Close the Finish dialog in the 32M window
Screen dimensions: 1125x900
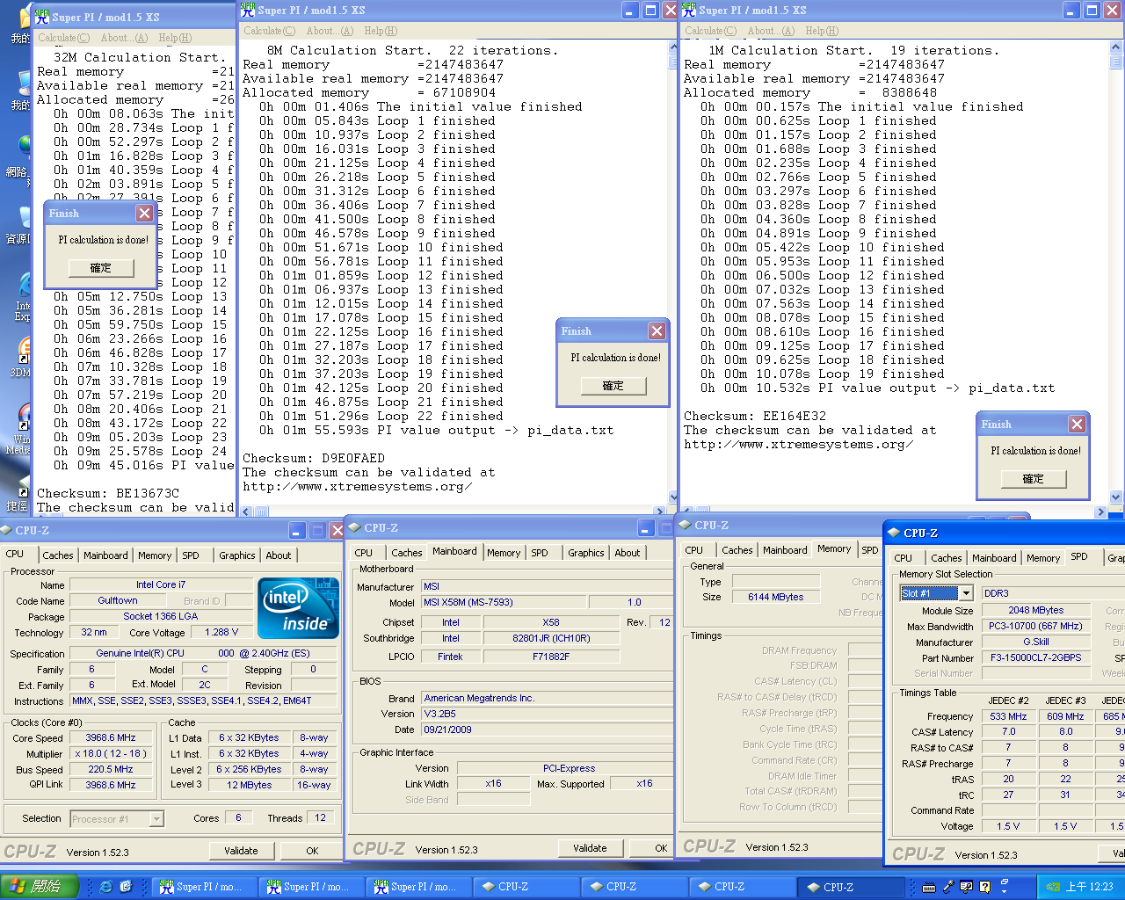[x=145, y=214]
